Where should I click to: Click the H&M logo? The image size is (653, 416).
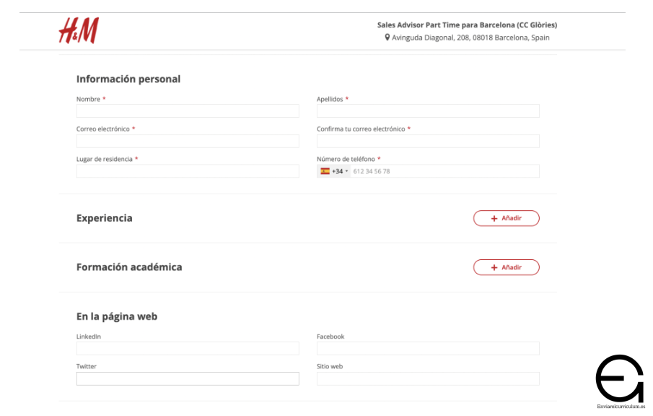coord(78,30)
